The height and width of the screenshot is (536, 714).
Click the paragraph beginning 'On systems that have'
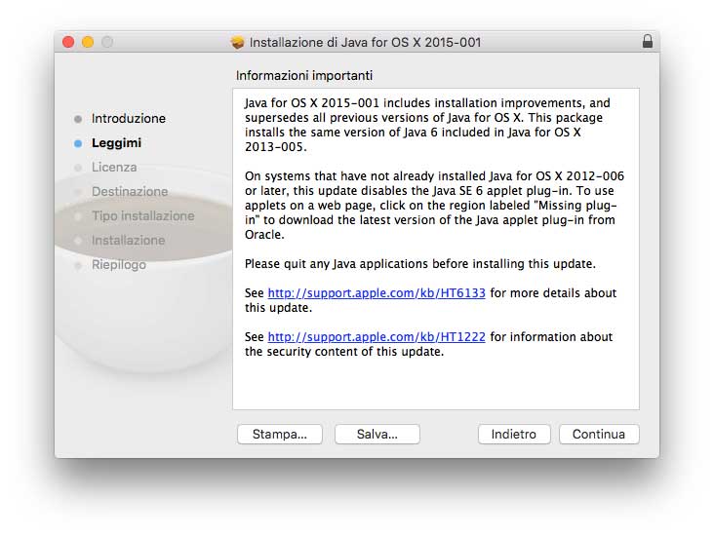tap(434, 206)
